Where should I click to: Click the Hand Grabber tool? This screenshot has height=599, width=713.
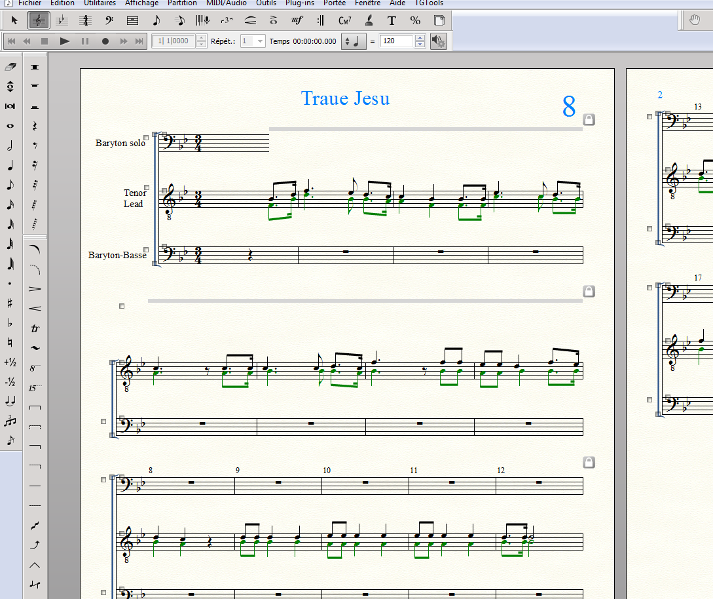(696, 21)
